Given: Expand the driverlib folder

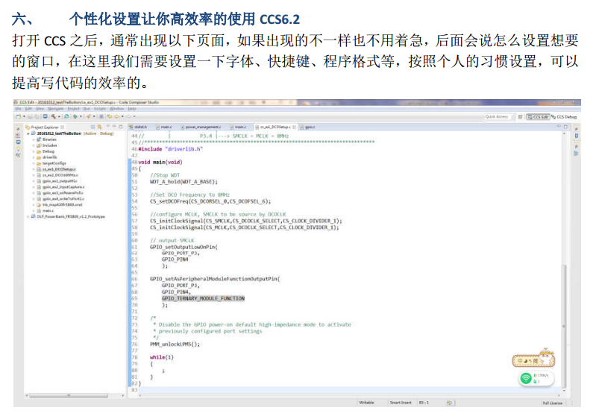Looking at the screenshot, I should click(x=34, y=157).
